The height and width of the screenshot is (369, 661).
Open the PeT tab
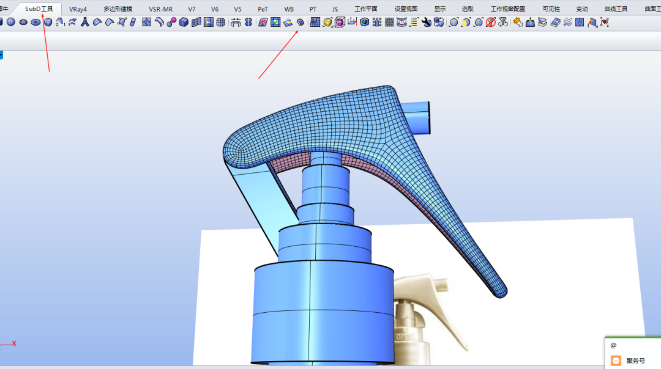(263, 9)
